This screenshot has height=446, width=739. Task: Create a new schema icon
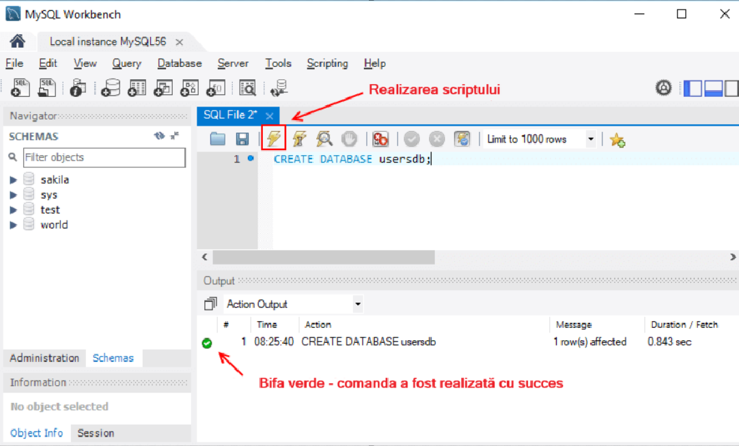point(111,87)
